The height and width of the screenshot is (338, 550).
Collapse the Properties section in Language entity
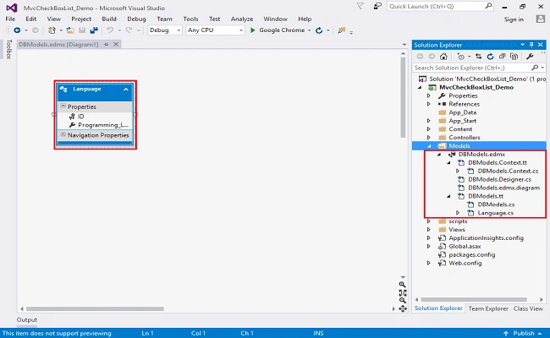63,106
